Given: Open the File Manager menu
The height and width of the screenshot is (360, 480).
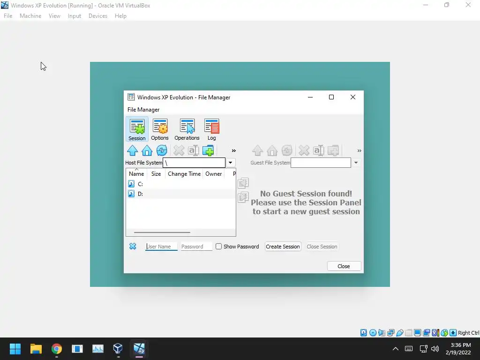Looking at the screenshot, I should 143,110.
